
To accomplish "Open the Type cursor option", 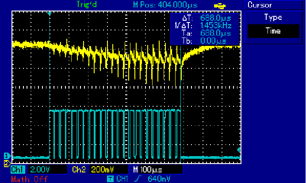I will tap(273, 17).
